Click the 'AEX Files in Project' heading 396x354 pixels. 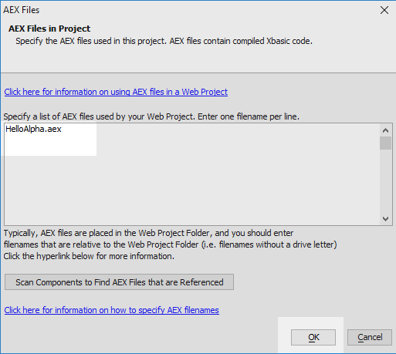(x=49, y=29)
